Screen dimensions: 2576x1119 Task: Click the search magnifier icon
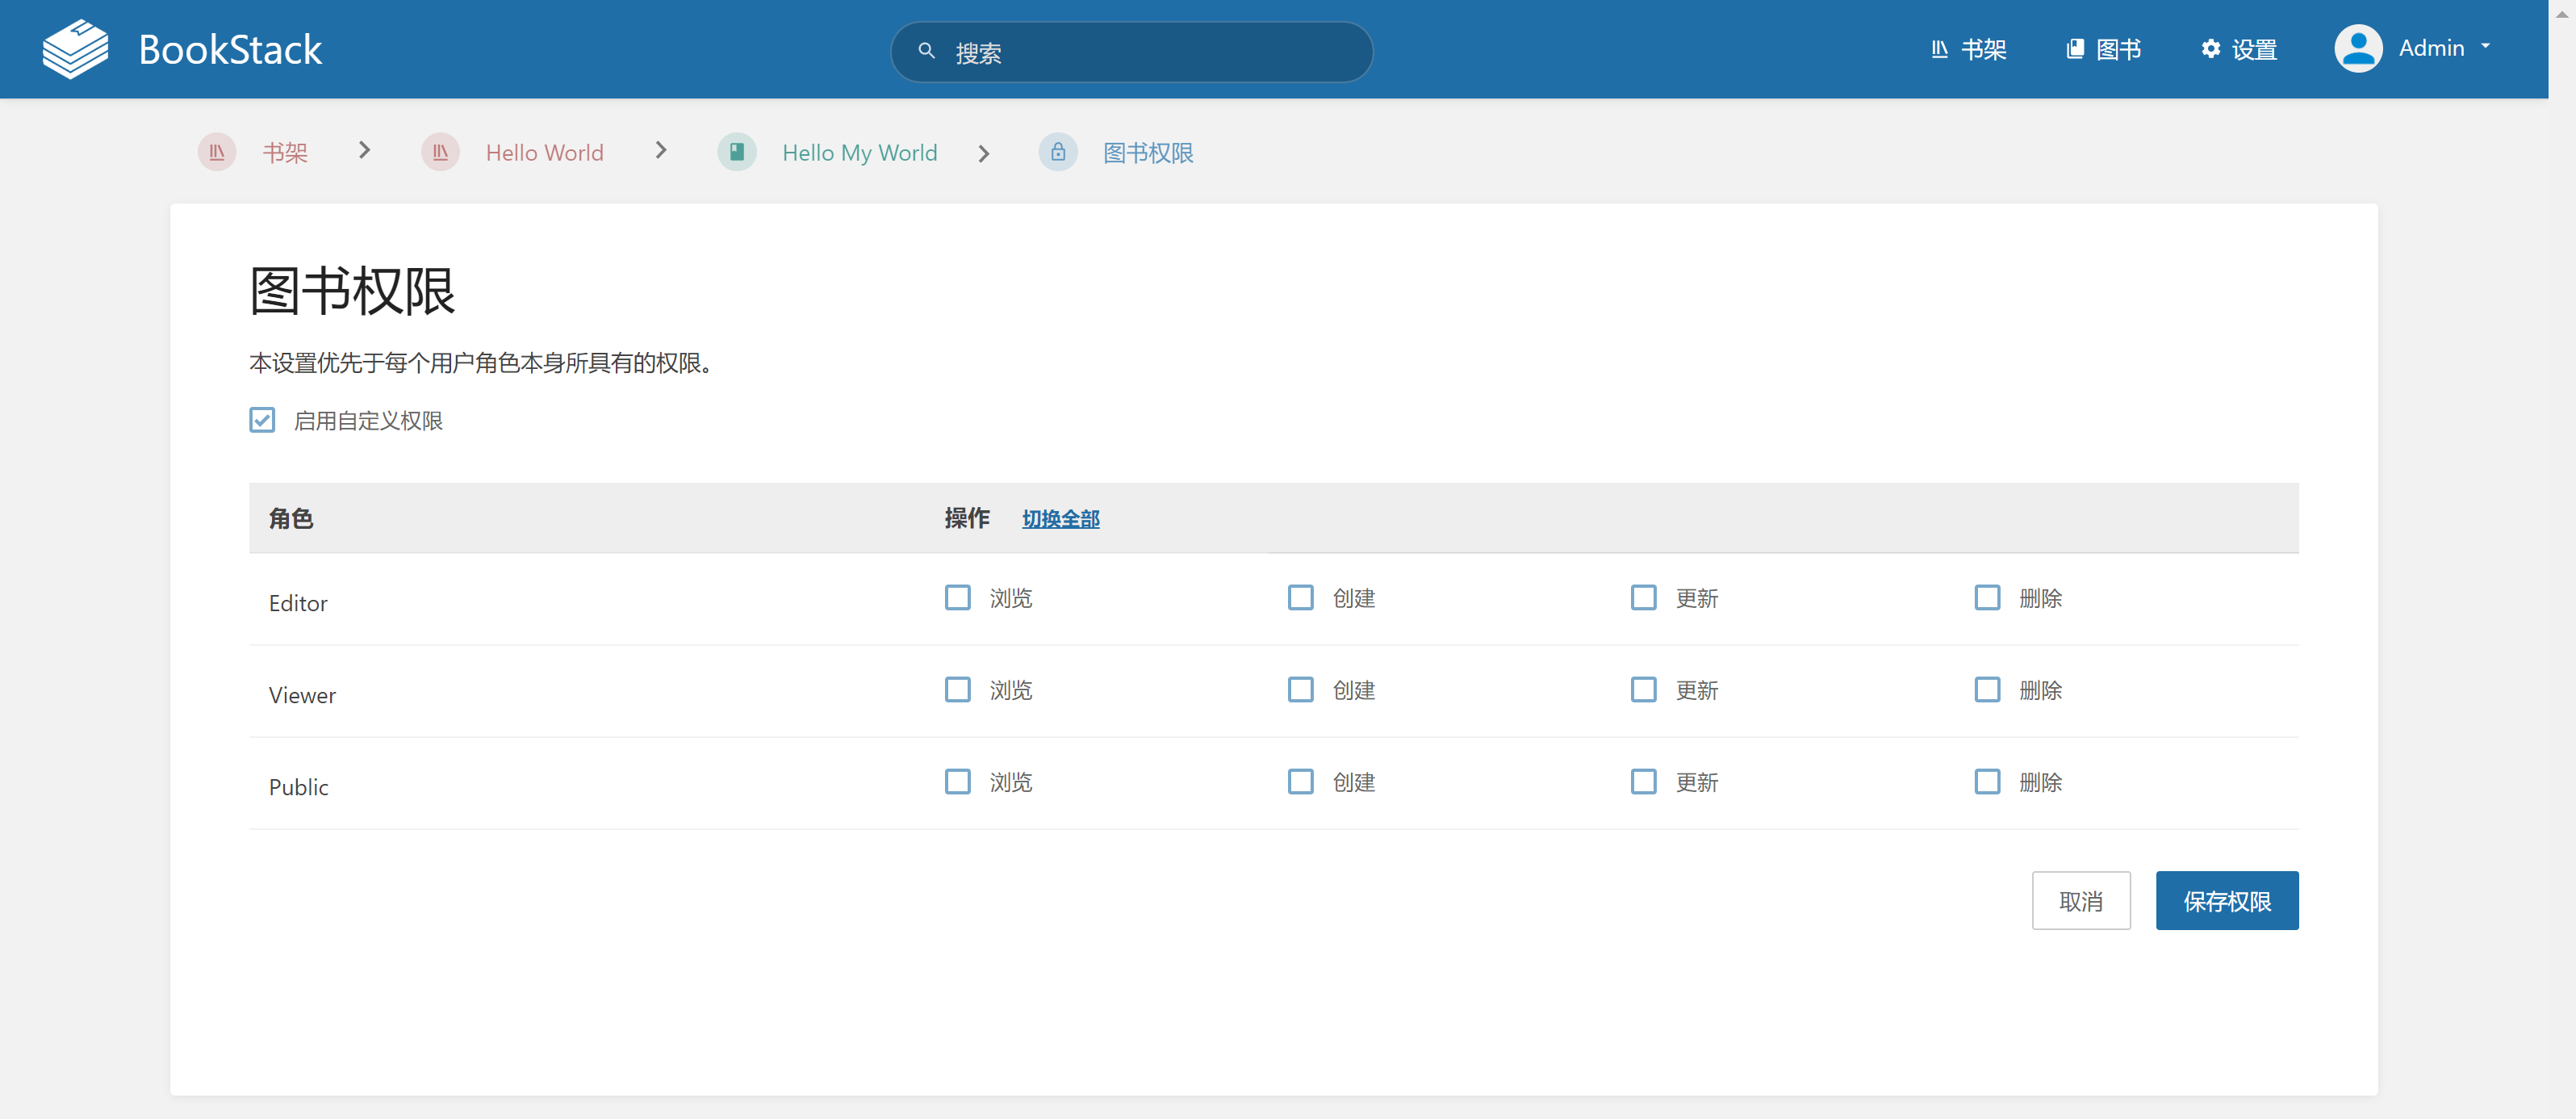click(x=926, y=51)
